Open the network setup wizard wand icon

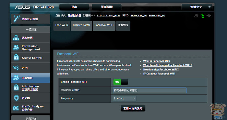pyautogui.click(x=17, y=19)
